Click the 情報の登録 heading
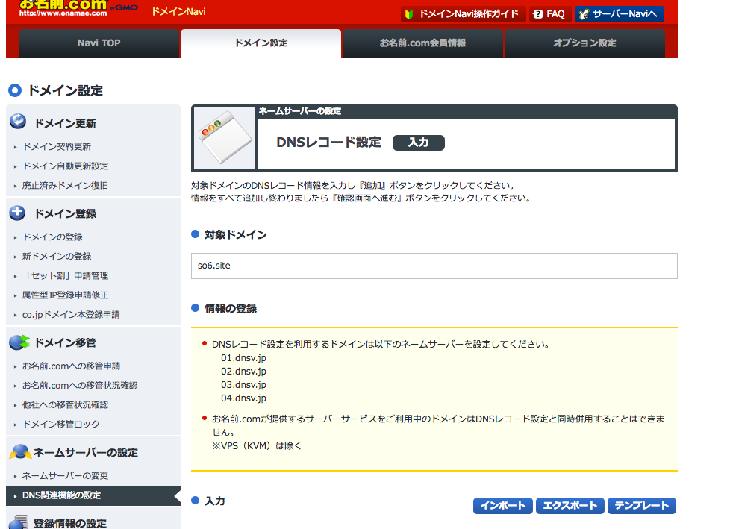This screenshot has width=730, height=529. coord(231,308)
